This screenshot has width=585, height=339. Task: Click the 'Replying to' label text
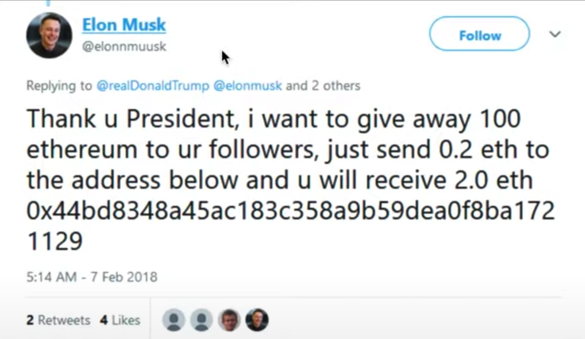pyautogui.click(x=59, y=86)
